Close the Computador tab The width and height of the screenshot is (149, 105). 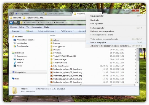[x=41, y=14]
